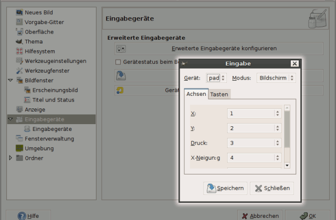Switch to the Achsen tab
The height and width of the screenshot is (220, 336).
pos(196,94)
